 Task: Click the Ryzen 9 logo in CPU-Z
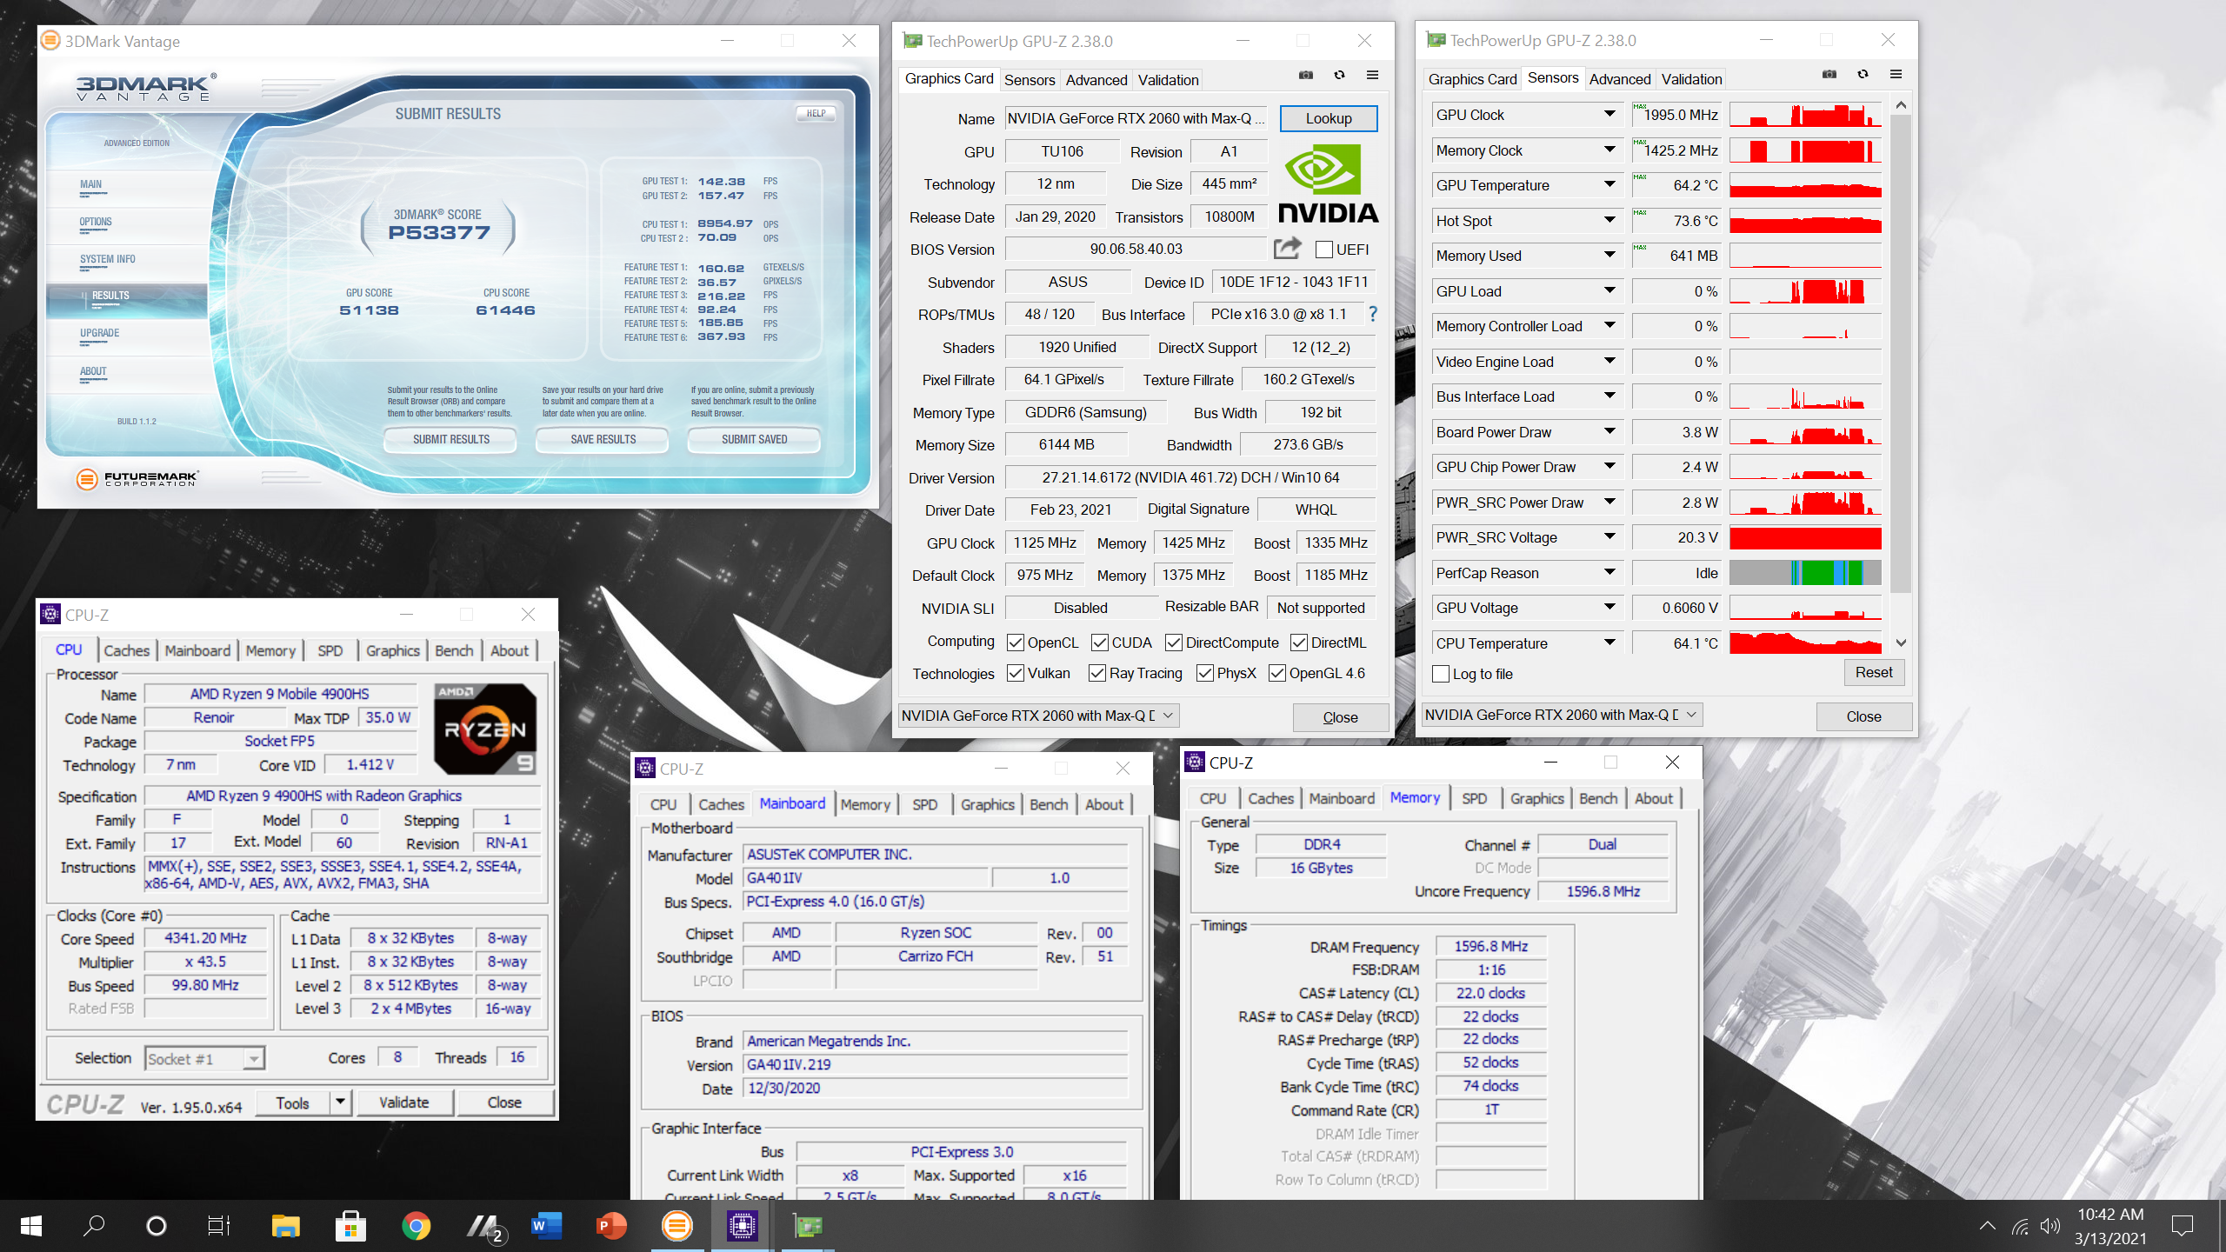tap(485, 729)
